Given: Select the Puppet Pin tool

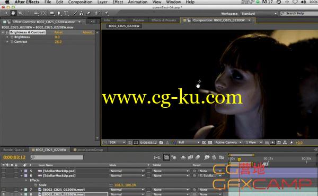Looking at the screenshot, I should click(107, 13).
